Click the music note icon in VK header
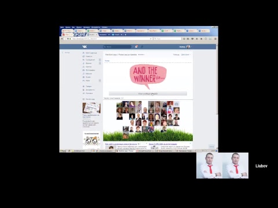The width and height of the screenshot is (278, 208). [x=142, y=47]
